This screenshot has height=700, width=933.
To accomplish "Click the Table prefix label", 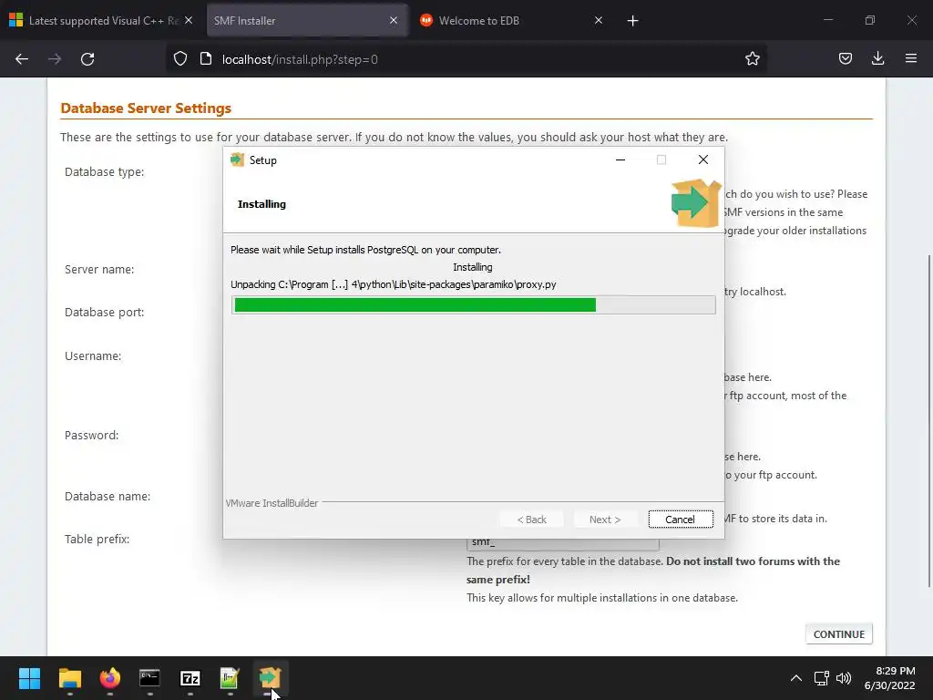I will (x=97, y=540).
